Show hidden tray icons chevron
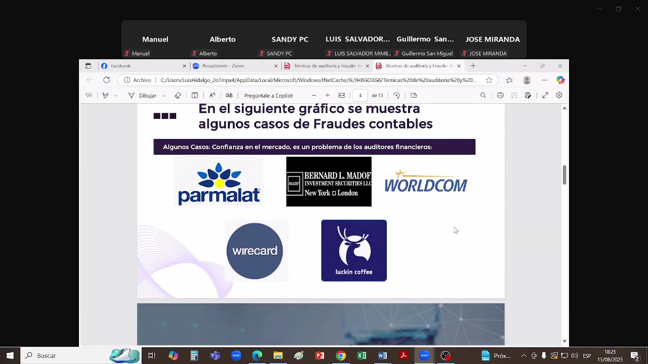 click(x=523, y=355)
